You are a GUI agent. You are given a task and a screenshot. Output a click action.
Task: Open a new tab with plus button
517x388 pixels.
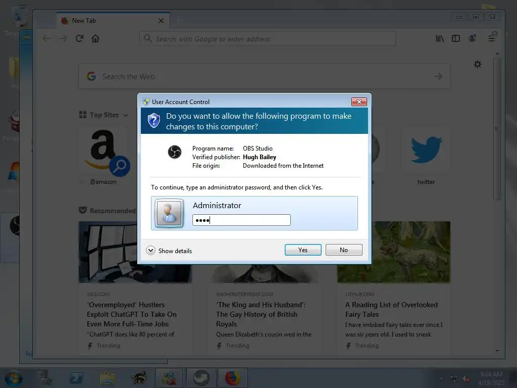(x=178, y=20)
